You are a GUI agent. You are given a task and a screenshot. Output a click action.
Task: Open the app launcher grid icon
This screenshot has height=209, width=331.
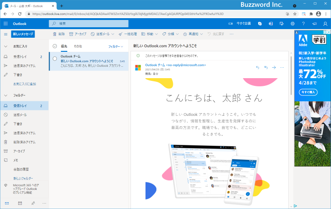(6, 24)
